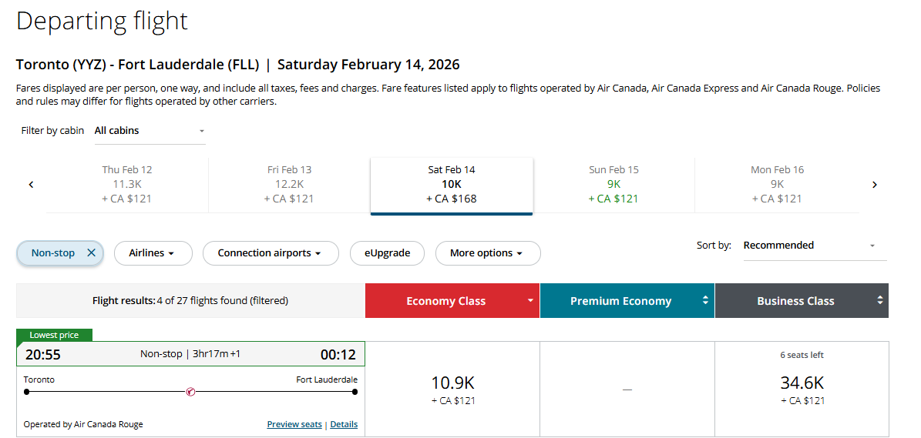Select the 10.9K Economy fare
The width and height of the screenshot is (921, 438).
452,389
